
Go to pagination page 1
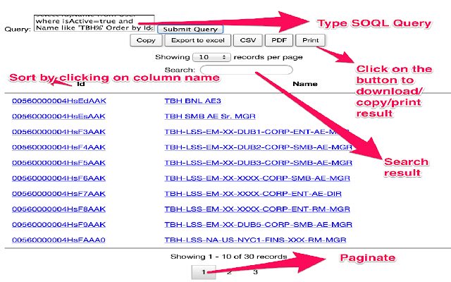point(204,272)
